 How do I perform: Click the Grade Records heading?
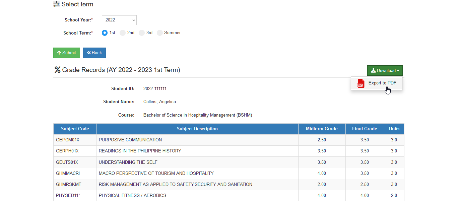click(x=121, y=70)
